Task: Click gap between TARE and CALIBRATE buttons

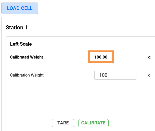Action: (x=76, y=123)
